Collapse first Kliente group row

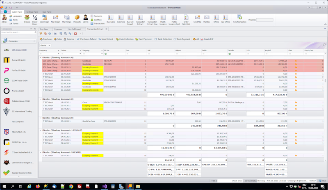pyautogui.click(x=40, y=57)
